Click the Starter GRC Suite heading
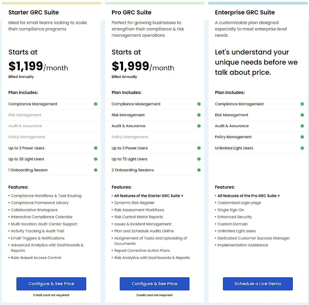The image size is (309, 305). pos(34,12)
